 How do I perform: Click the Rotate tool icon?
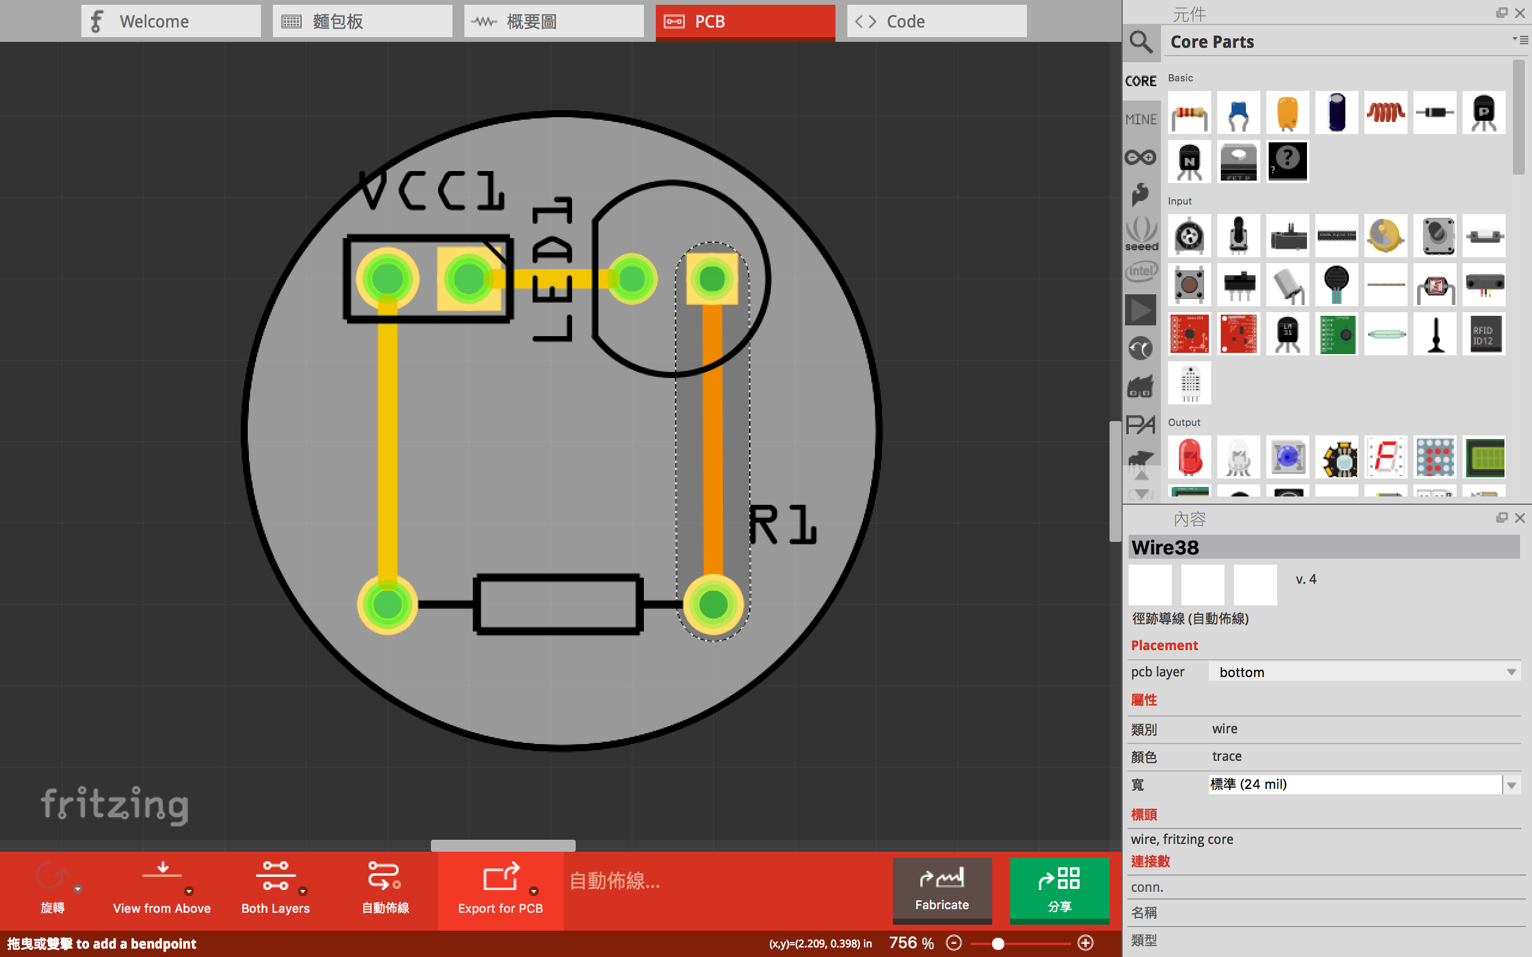(x=52, y=877)
